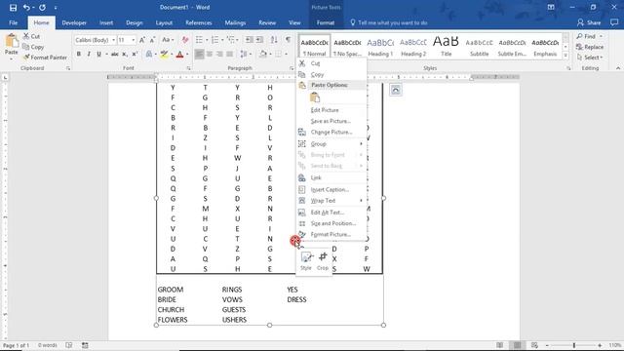Click the Undo arrow icon
This screenshot has height=351, width=624.
(x=26, y=7)
